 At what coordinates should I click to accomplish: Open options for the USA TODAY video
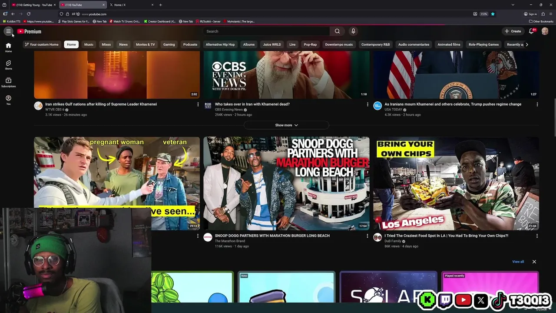coord(537,104)
